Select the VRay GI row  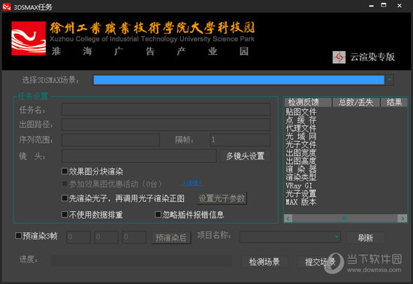(x=299, y=186)
